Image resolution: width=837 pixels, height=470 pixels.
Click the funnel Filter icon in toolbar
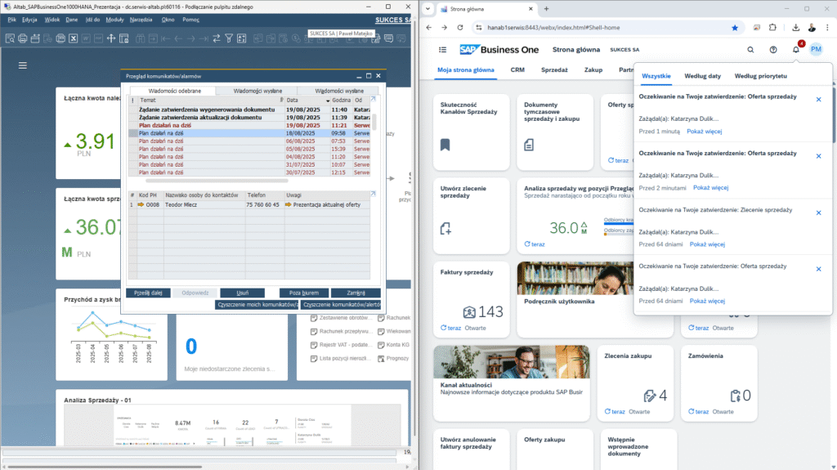(229, 38)
